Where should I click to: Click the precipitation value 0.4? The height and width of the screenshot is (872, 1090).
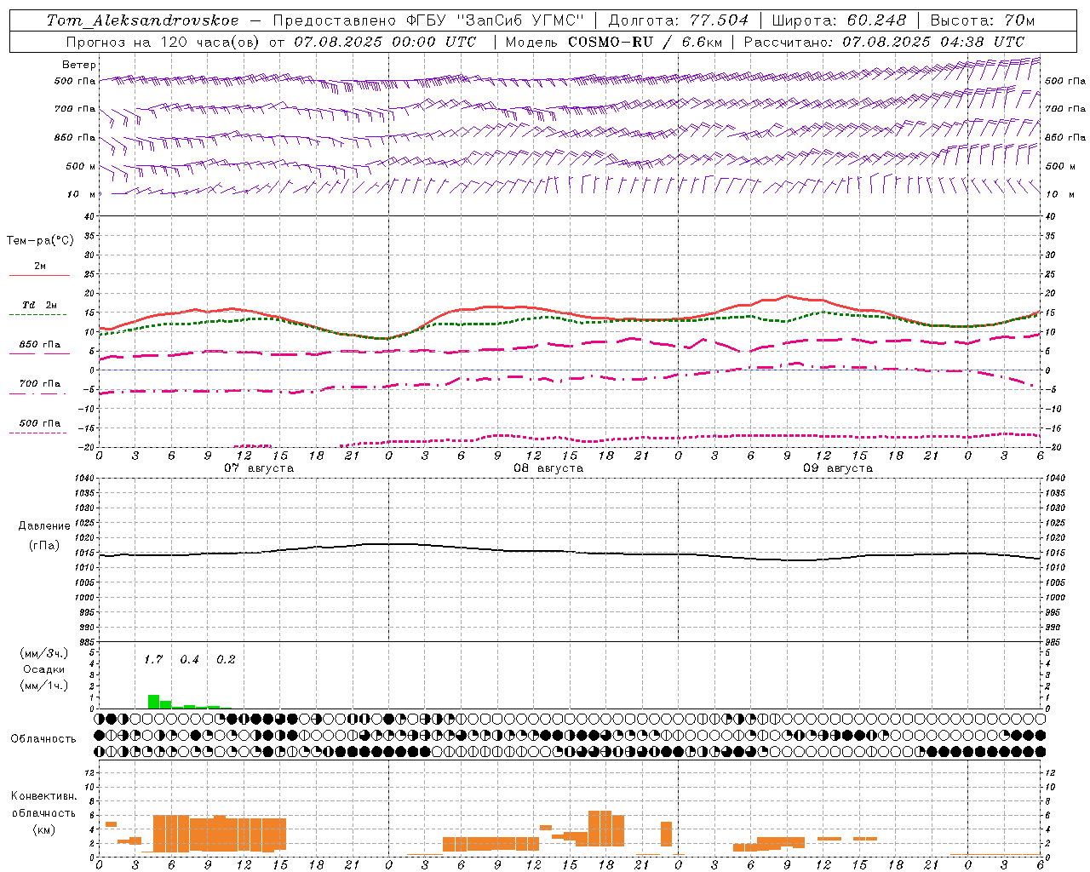189,660
